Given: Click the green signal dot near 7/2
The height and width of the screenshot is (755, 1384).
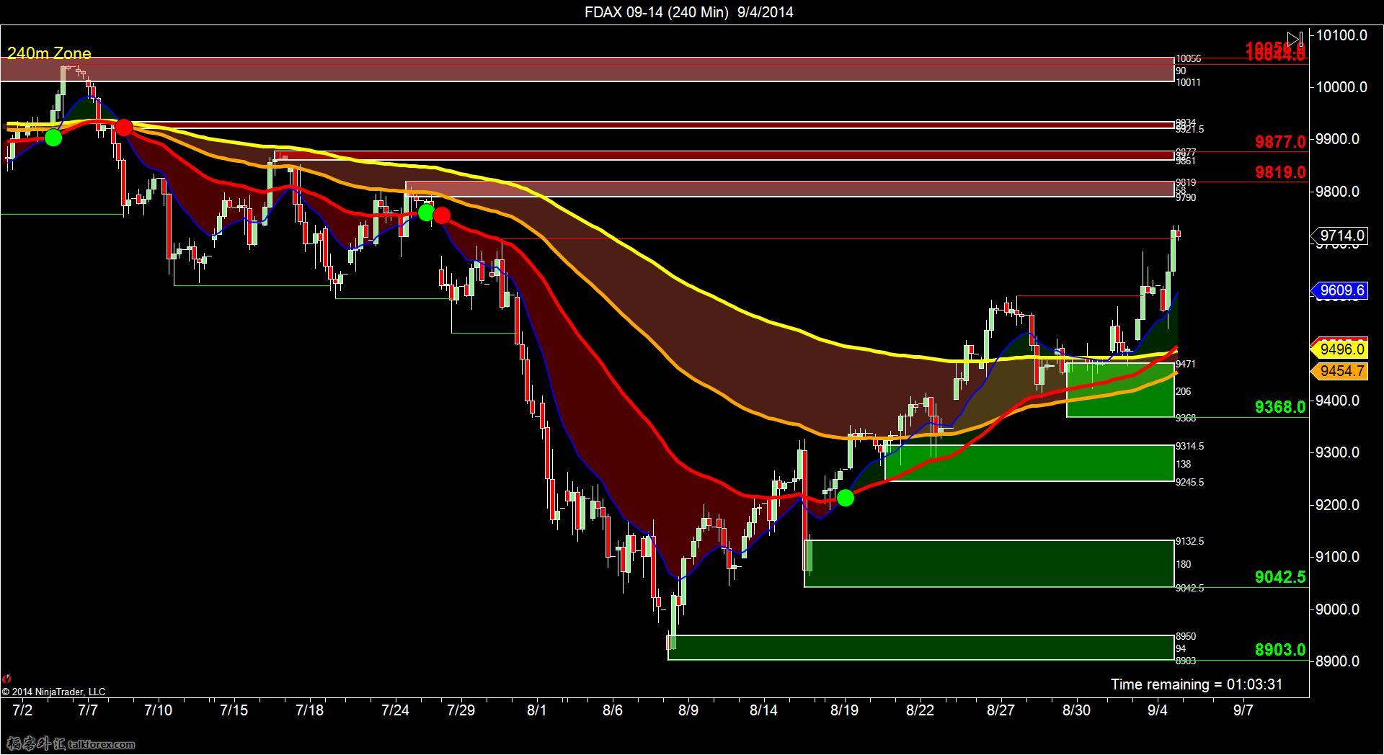Looking at the screenshot, I should tap(53, 138).
